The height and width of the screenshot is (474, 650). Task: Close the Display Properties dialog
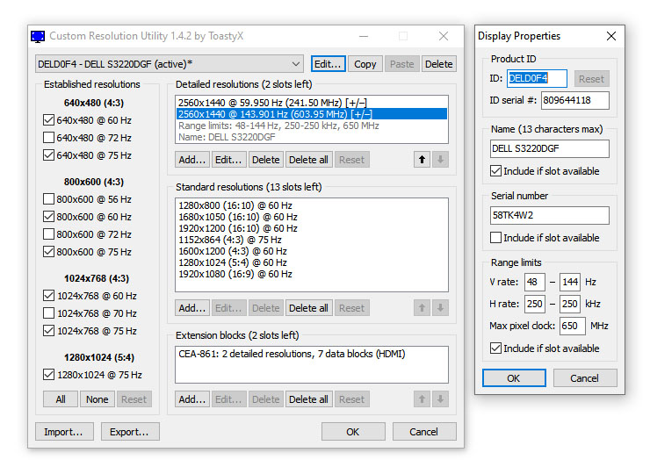[x=611, y=36]
